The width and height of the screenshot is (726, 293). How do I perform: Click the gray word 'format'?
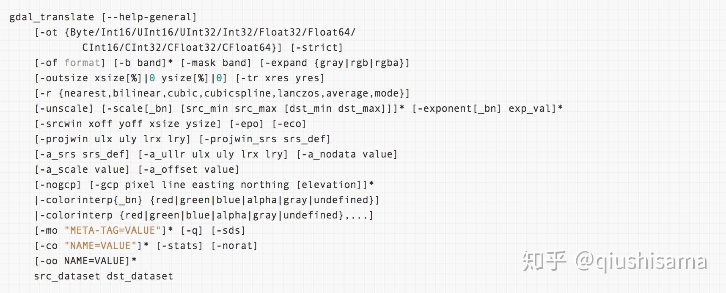point(82,63)
